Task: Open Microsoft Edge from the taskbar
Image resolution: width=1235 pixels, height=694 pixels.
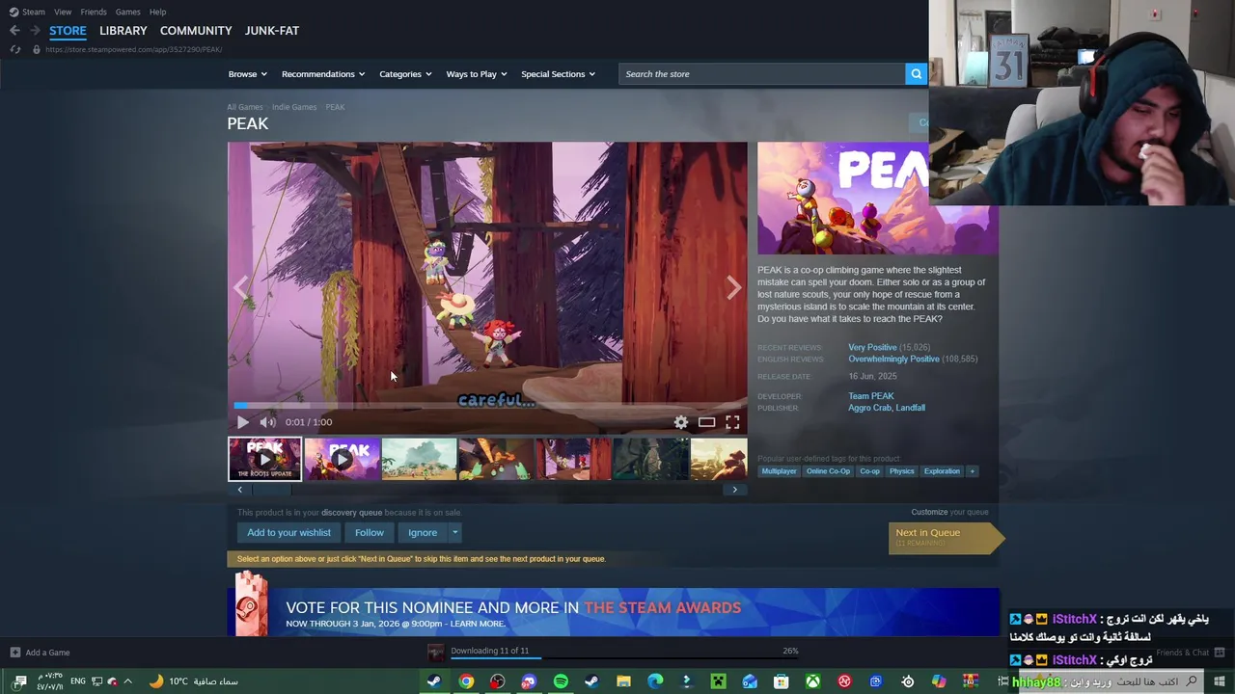Action: [x=655, y=681]
